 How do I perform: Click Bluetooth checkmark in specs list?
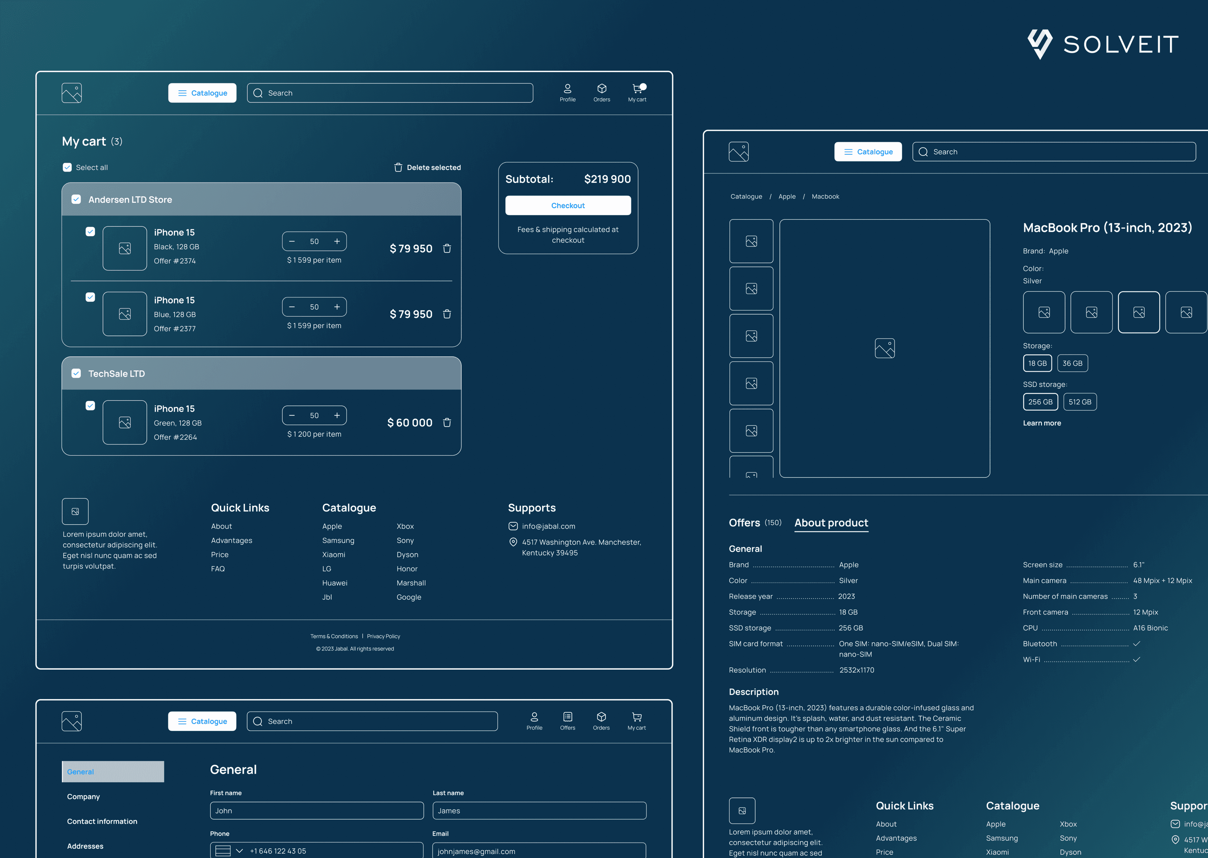tap(1137, 643)
